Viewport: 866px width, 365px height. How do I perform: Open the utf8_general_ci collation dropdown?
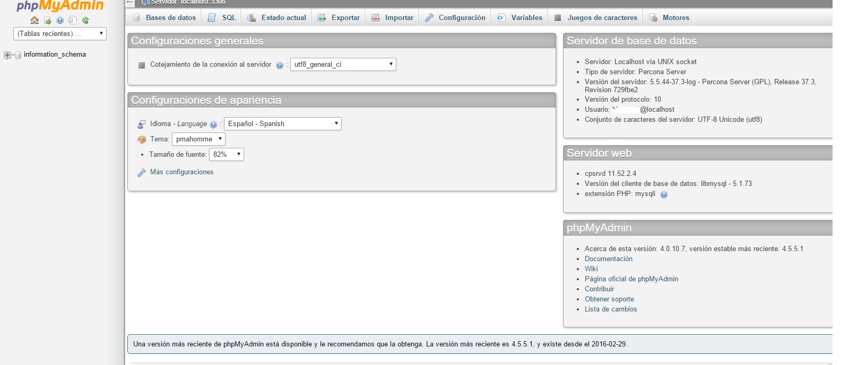pos(343,64)
